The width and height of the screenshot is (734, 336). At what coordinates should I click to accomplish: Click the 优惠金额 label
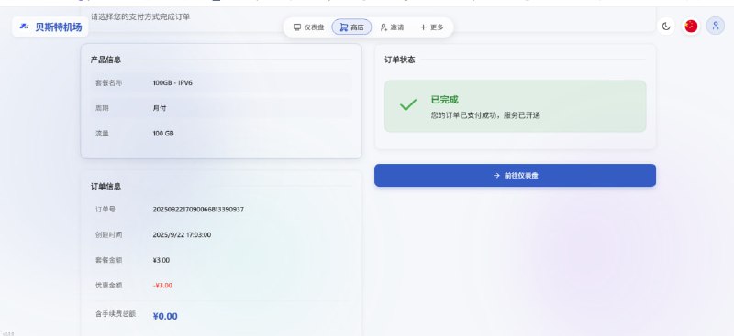click(108, 285)
